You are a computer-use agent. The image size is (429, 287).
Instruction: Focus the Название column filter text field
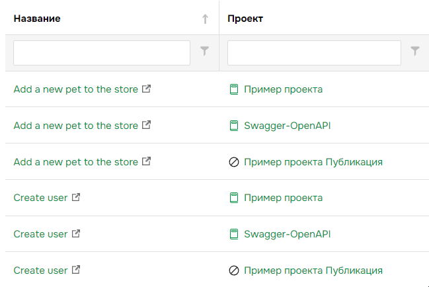[x=102, y=53]
